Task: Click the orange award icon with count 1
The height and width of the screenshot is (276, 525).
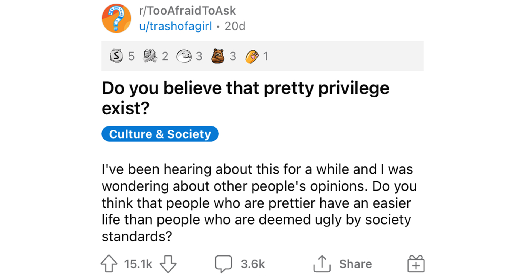Action: [252, 56]
